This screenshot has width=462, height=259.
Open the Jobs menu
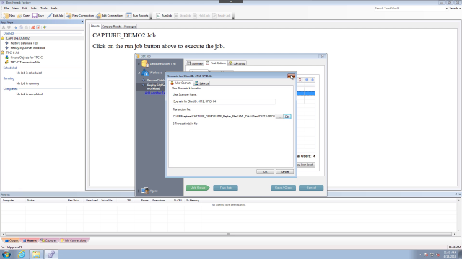[x=34, y=9]
